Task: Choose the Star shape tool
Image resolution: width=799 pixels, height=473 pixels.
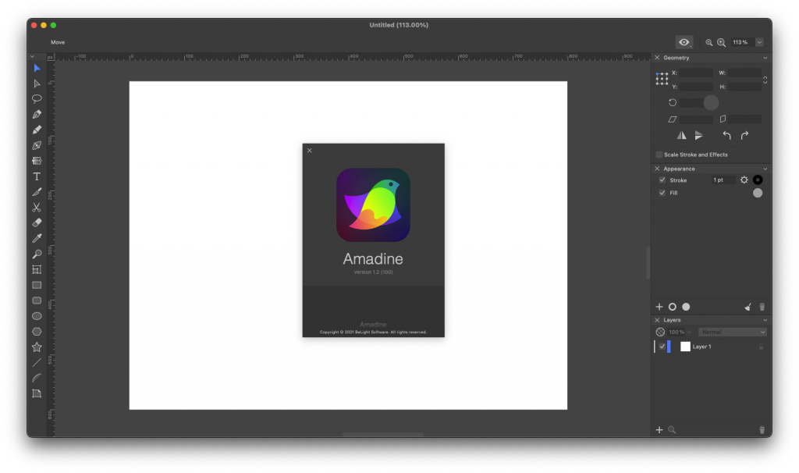Action: pyautogui.click(x=37, y=347)
